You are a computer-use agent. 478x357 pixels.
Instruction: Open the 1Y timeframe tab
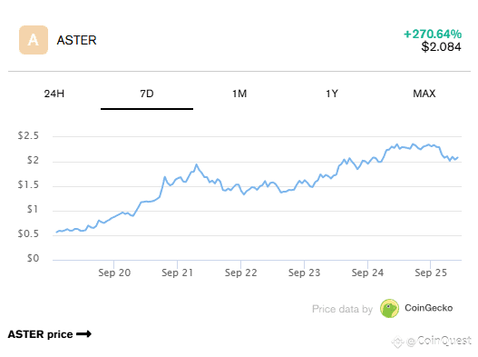point(332,94)
